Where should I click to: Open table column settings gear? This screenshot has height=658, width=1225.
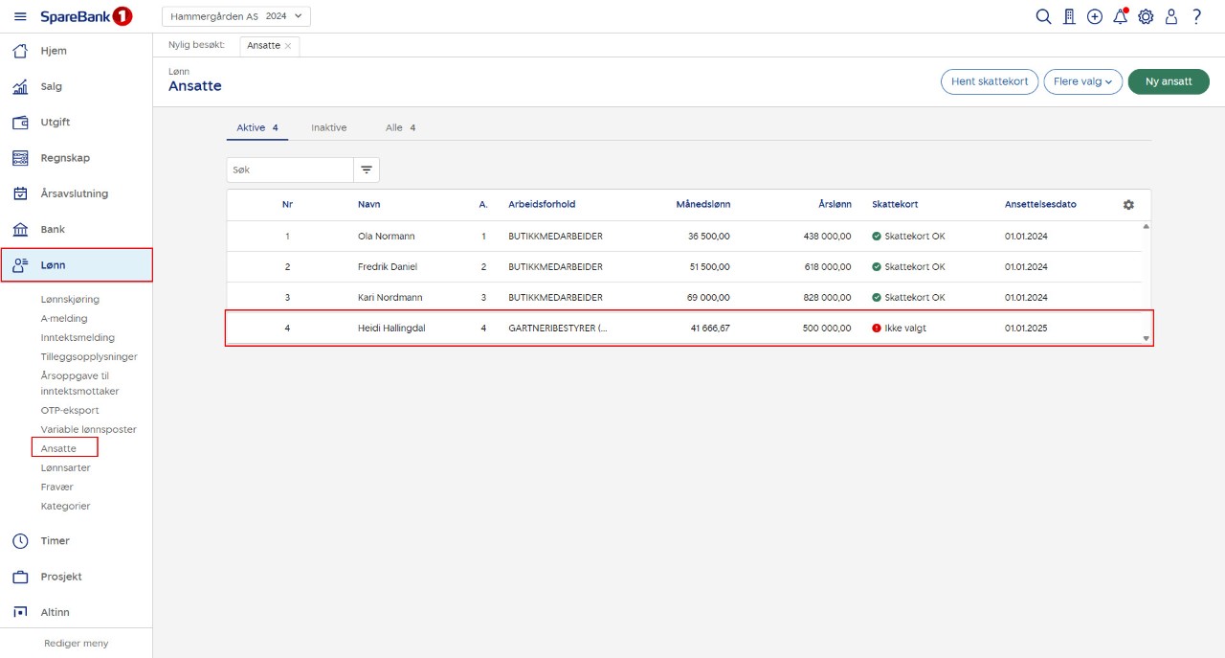tap(1128, 205)
